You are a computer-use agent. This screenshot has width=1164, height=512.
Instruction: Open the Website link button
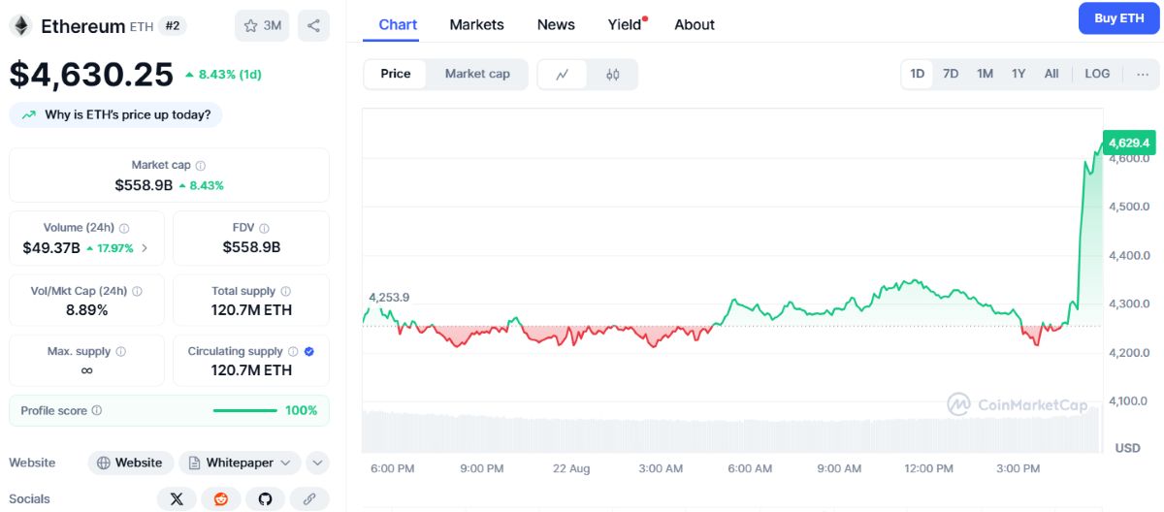click(131, 463)
